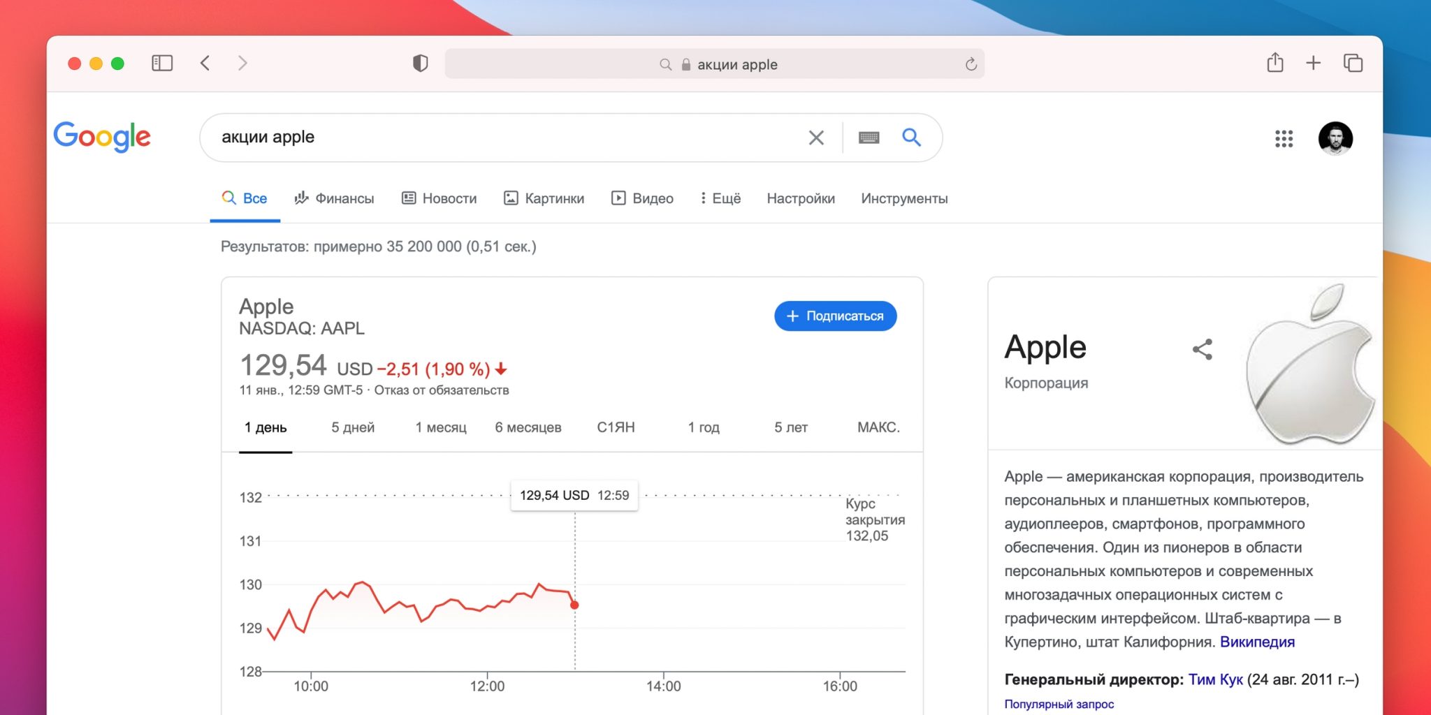Click the NASDAQ: AAPL ticker text

point(302,328)
